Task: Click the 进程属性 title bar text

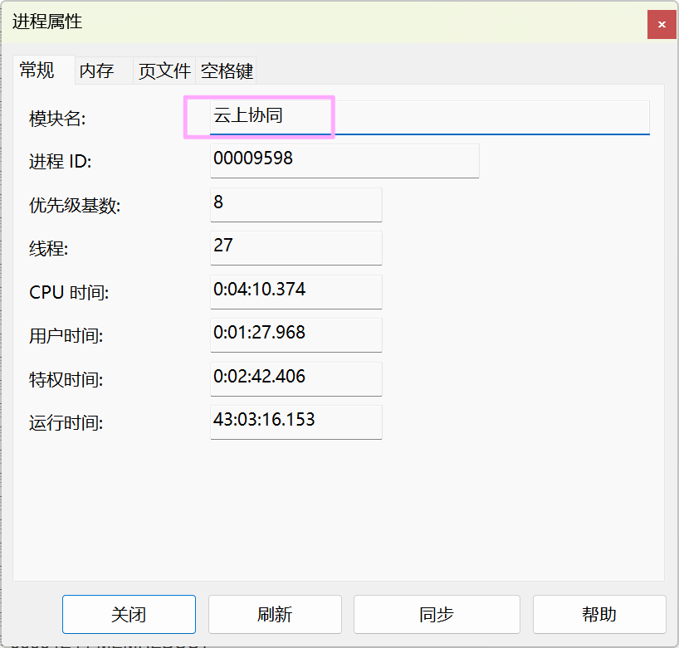Action: click(47, 22)
